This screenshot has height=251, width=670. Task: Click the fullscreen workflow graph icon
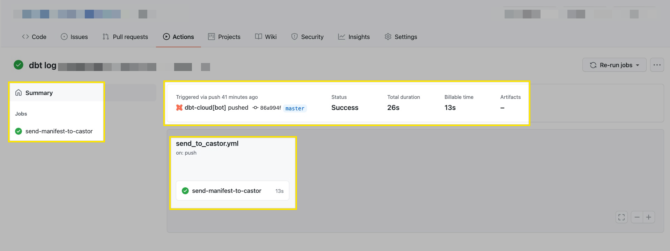click(x=621, y=217)
